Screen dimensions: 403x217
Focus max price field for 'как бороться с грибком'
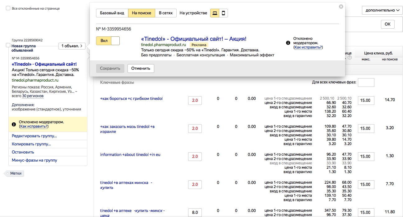point(366,101)
